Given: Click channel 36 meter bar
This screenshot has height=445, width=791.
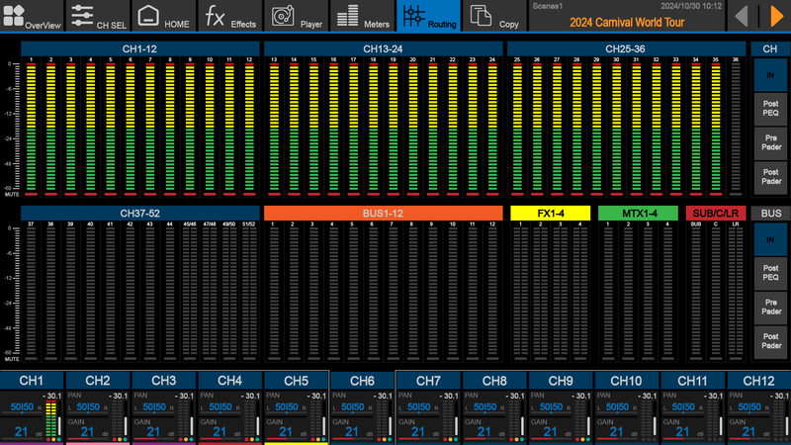Looking at the screenshot, I should (x=736, y=130).
